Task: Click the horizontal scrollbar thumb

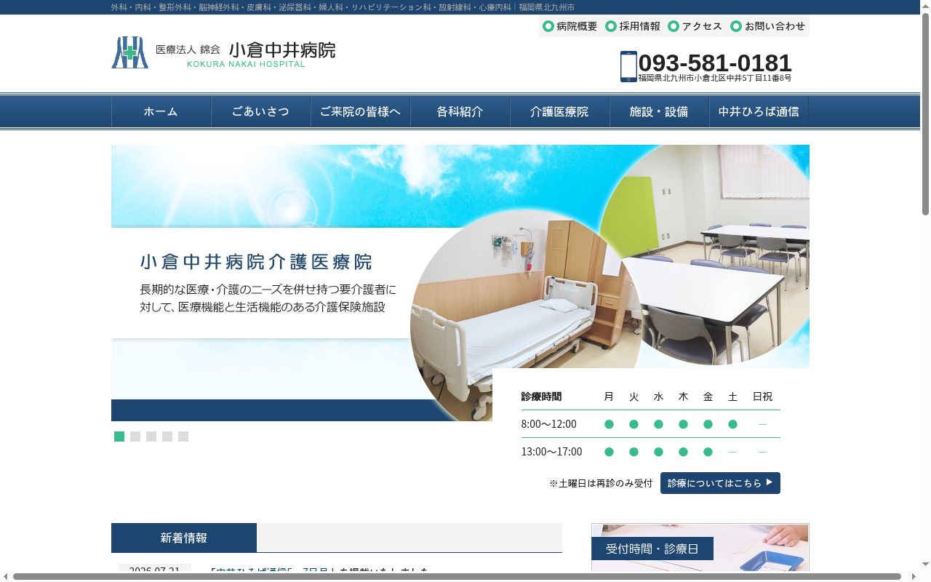Action: point(457,577)
